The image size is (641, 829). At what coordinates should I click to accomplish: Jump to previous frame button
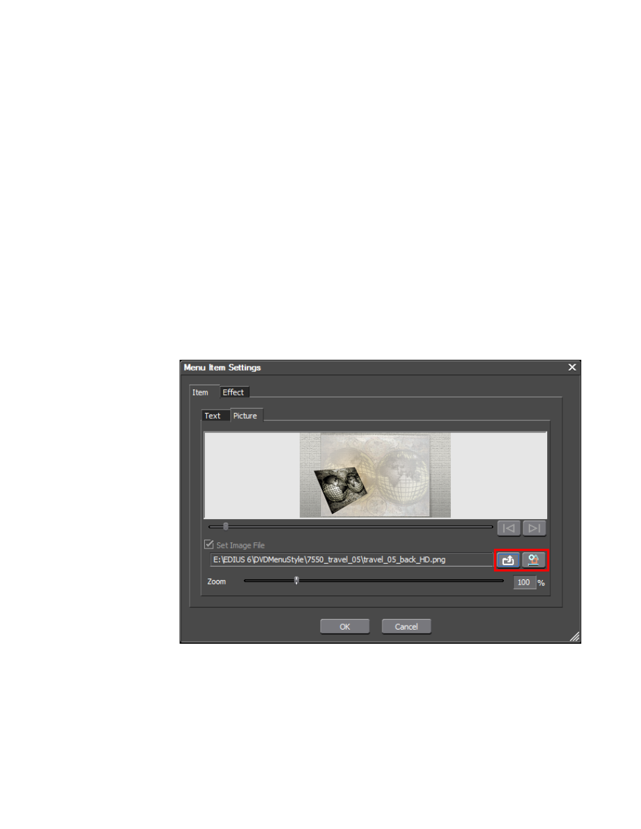pos(509,528)
